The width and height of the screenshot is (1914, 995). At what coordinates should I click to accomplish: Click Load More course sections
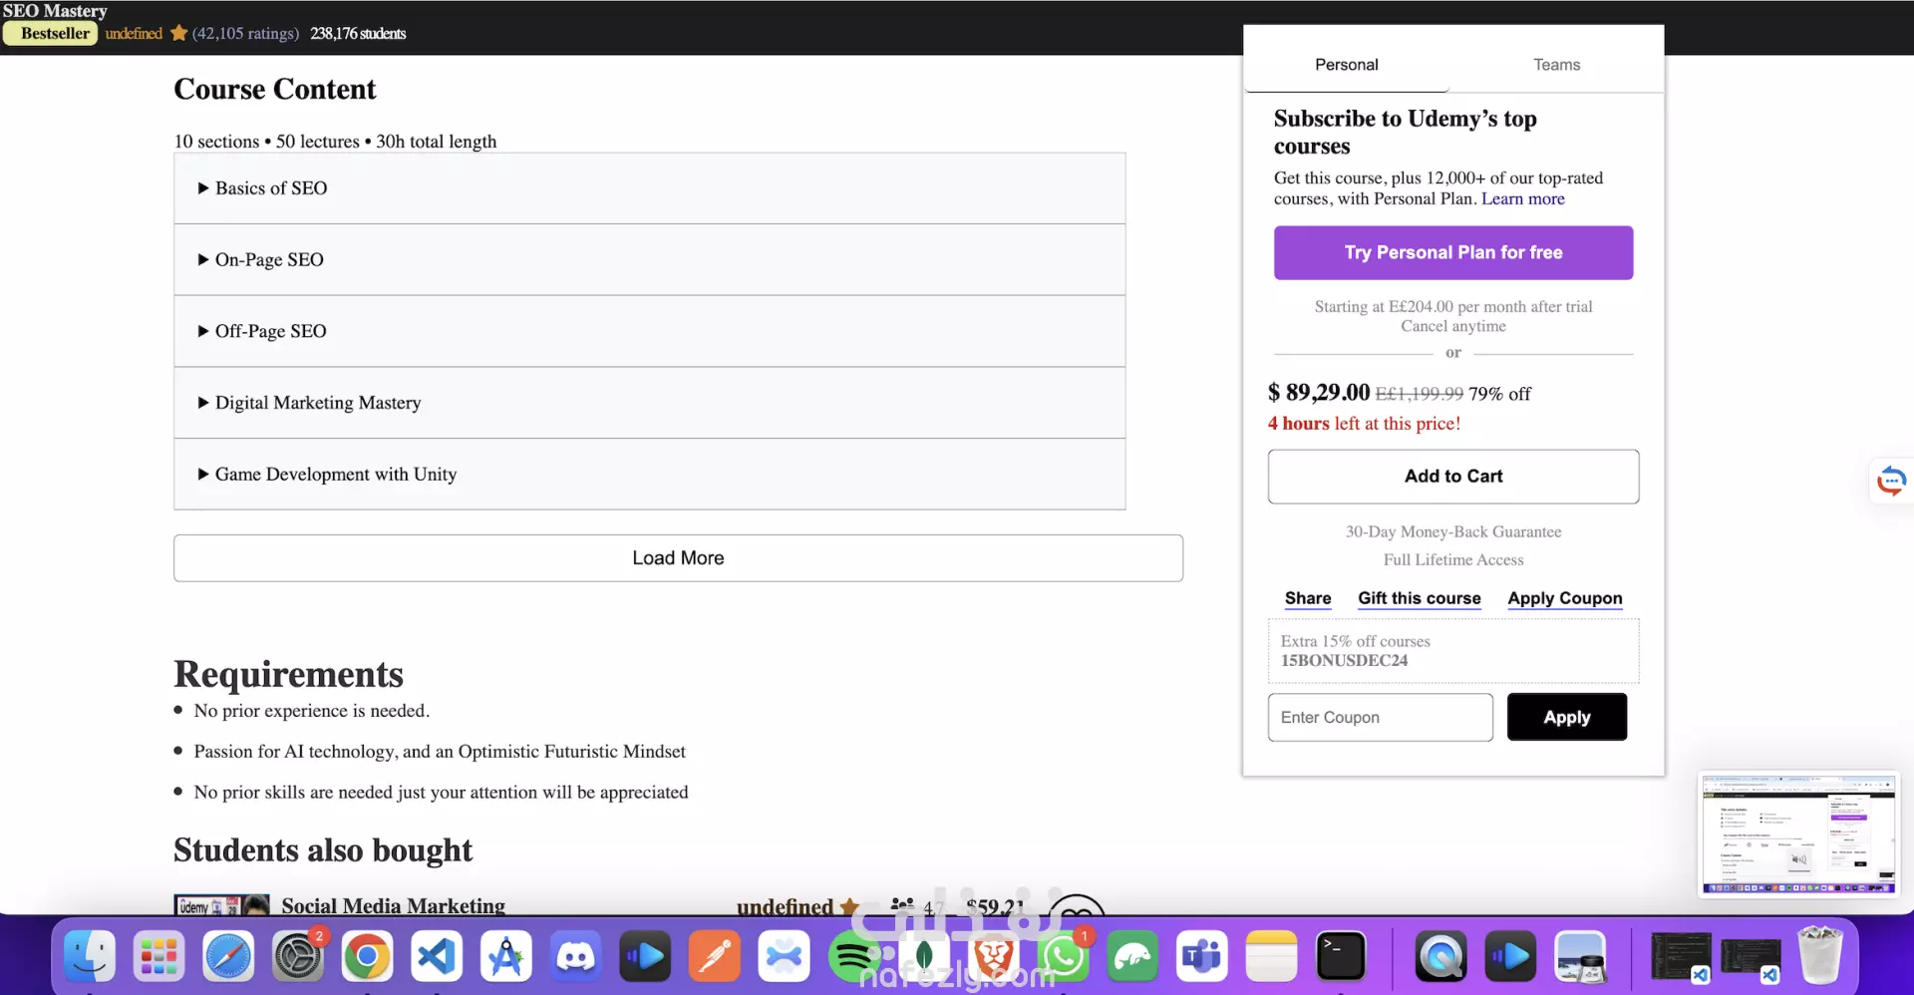tap(678, 558)
